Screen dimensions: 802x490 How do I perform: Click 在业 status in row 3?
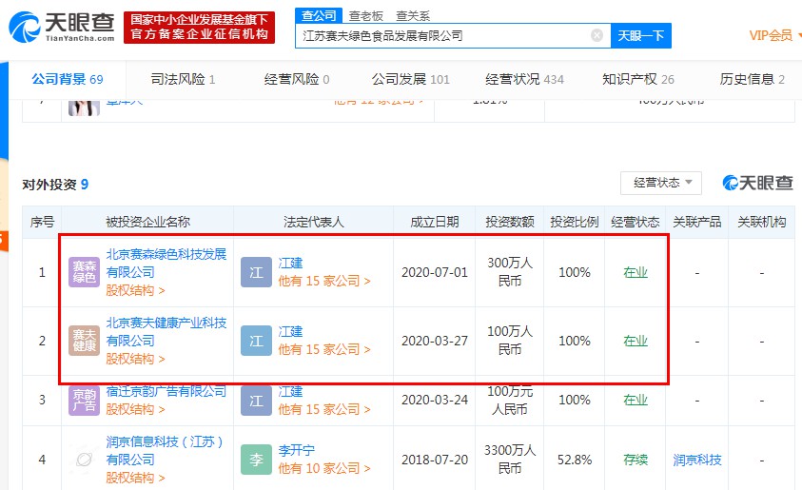coord(636,400)
